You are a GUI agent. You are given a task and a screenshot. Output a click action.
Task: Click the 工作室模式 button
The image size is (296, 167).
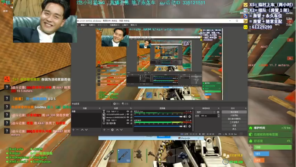click(234, 122)
